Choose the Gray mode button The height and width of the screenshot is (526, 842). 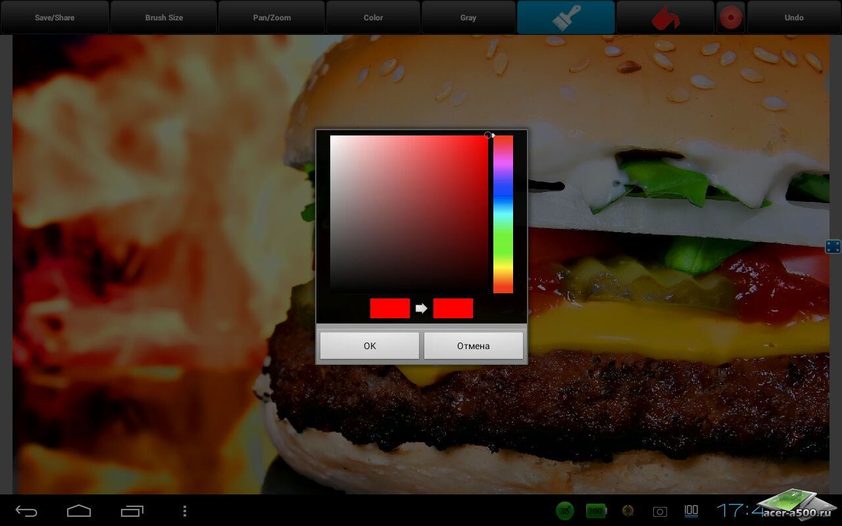click(468, 17)
